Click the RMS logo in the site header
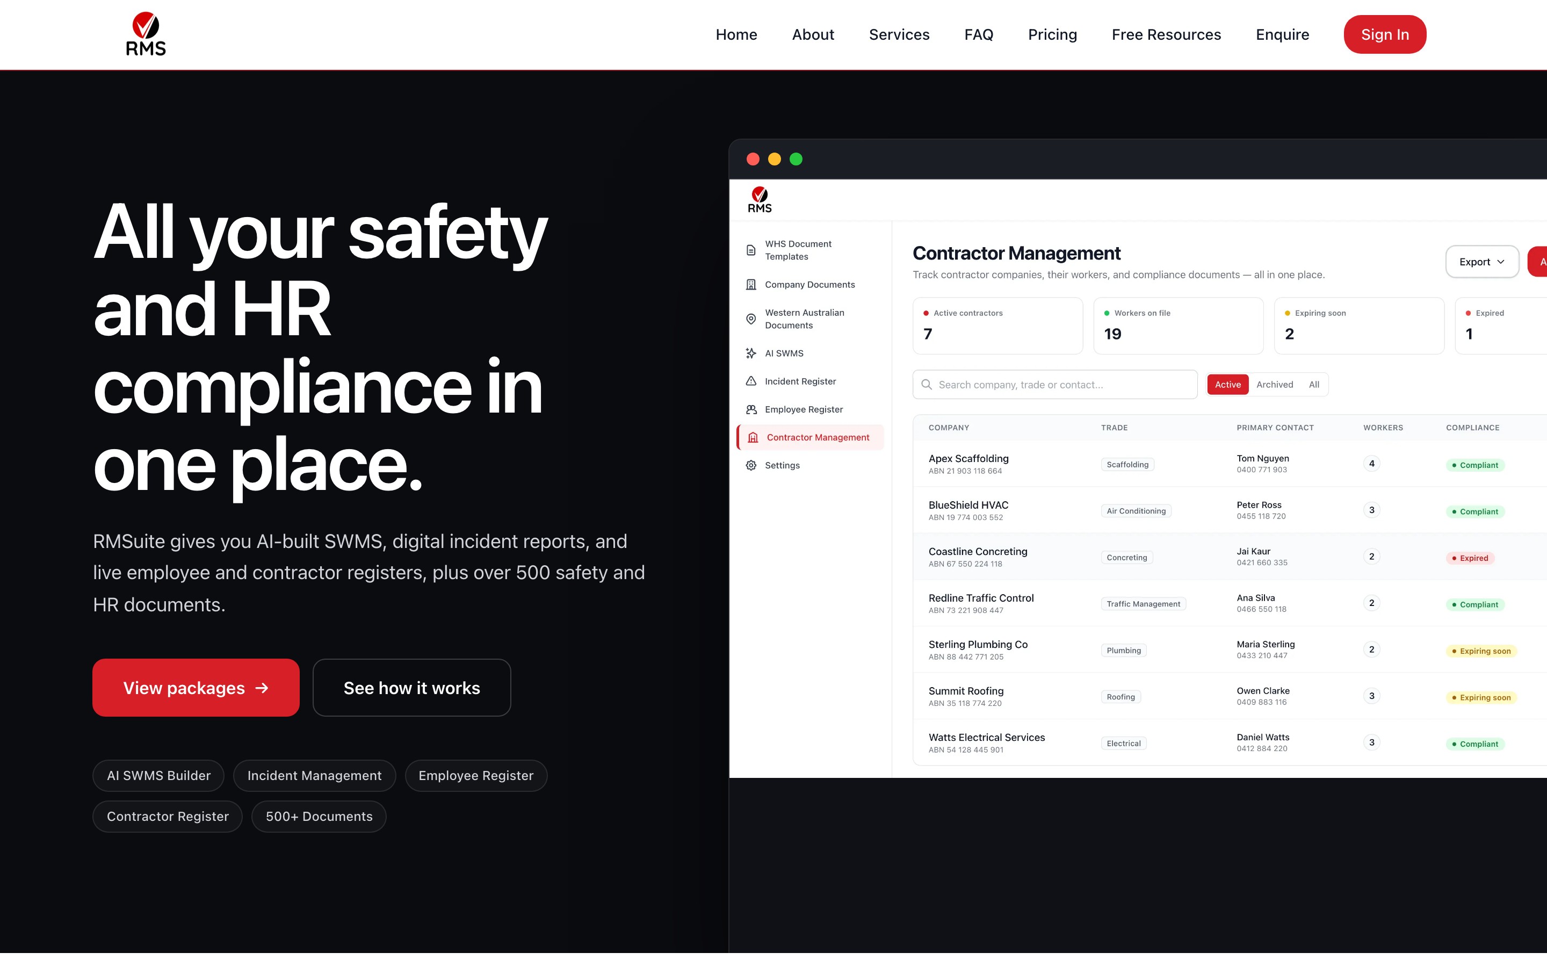This screenshot has height=967, width=1547. click(146, 34)
